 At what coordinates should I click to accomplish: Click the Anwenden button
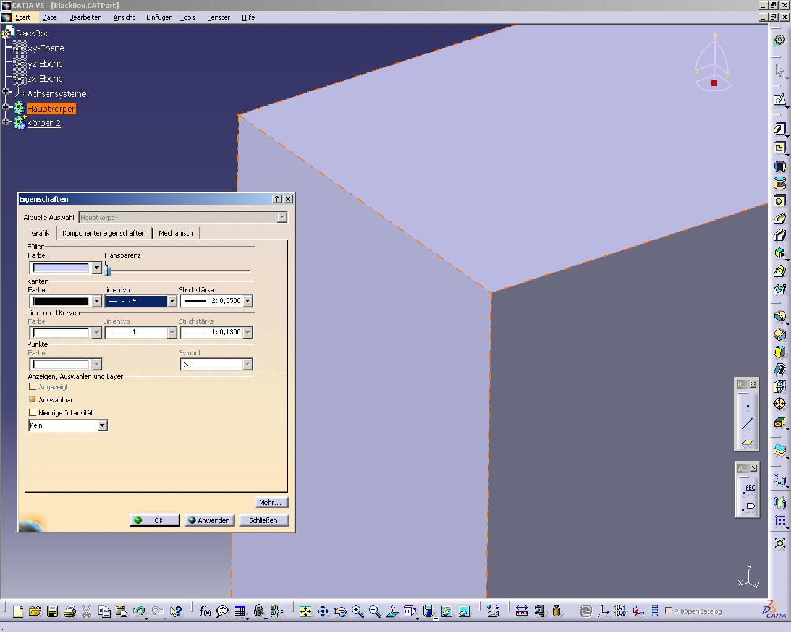[209, 520]
